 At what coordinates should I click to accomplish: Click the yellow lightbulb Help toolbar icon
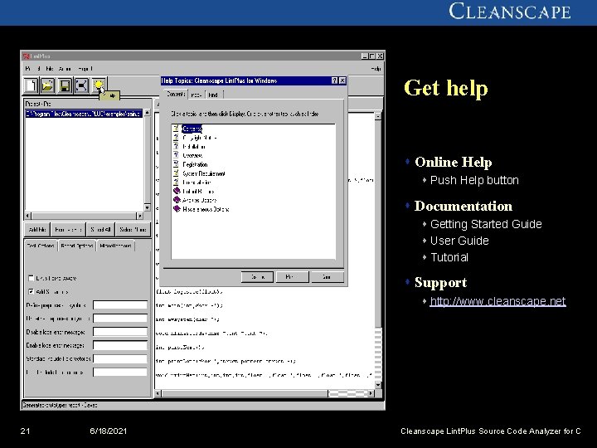click(x=99, y=85)
